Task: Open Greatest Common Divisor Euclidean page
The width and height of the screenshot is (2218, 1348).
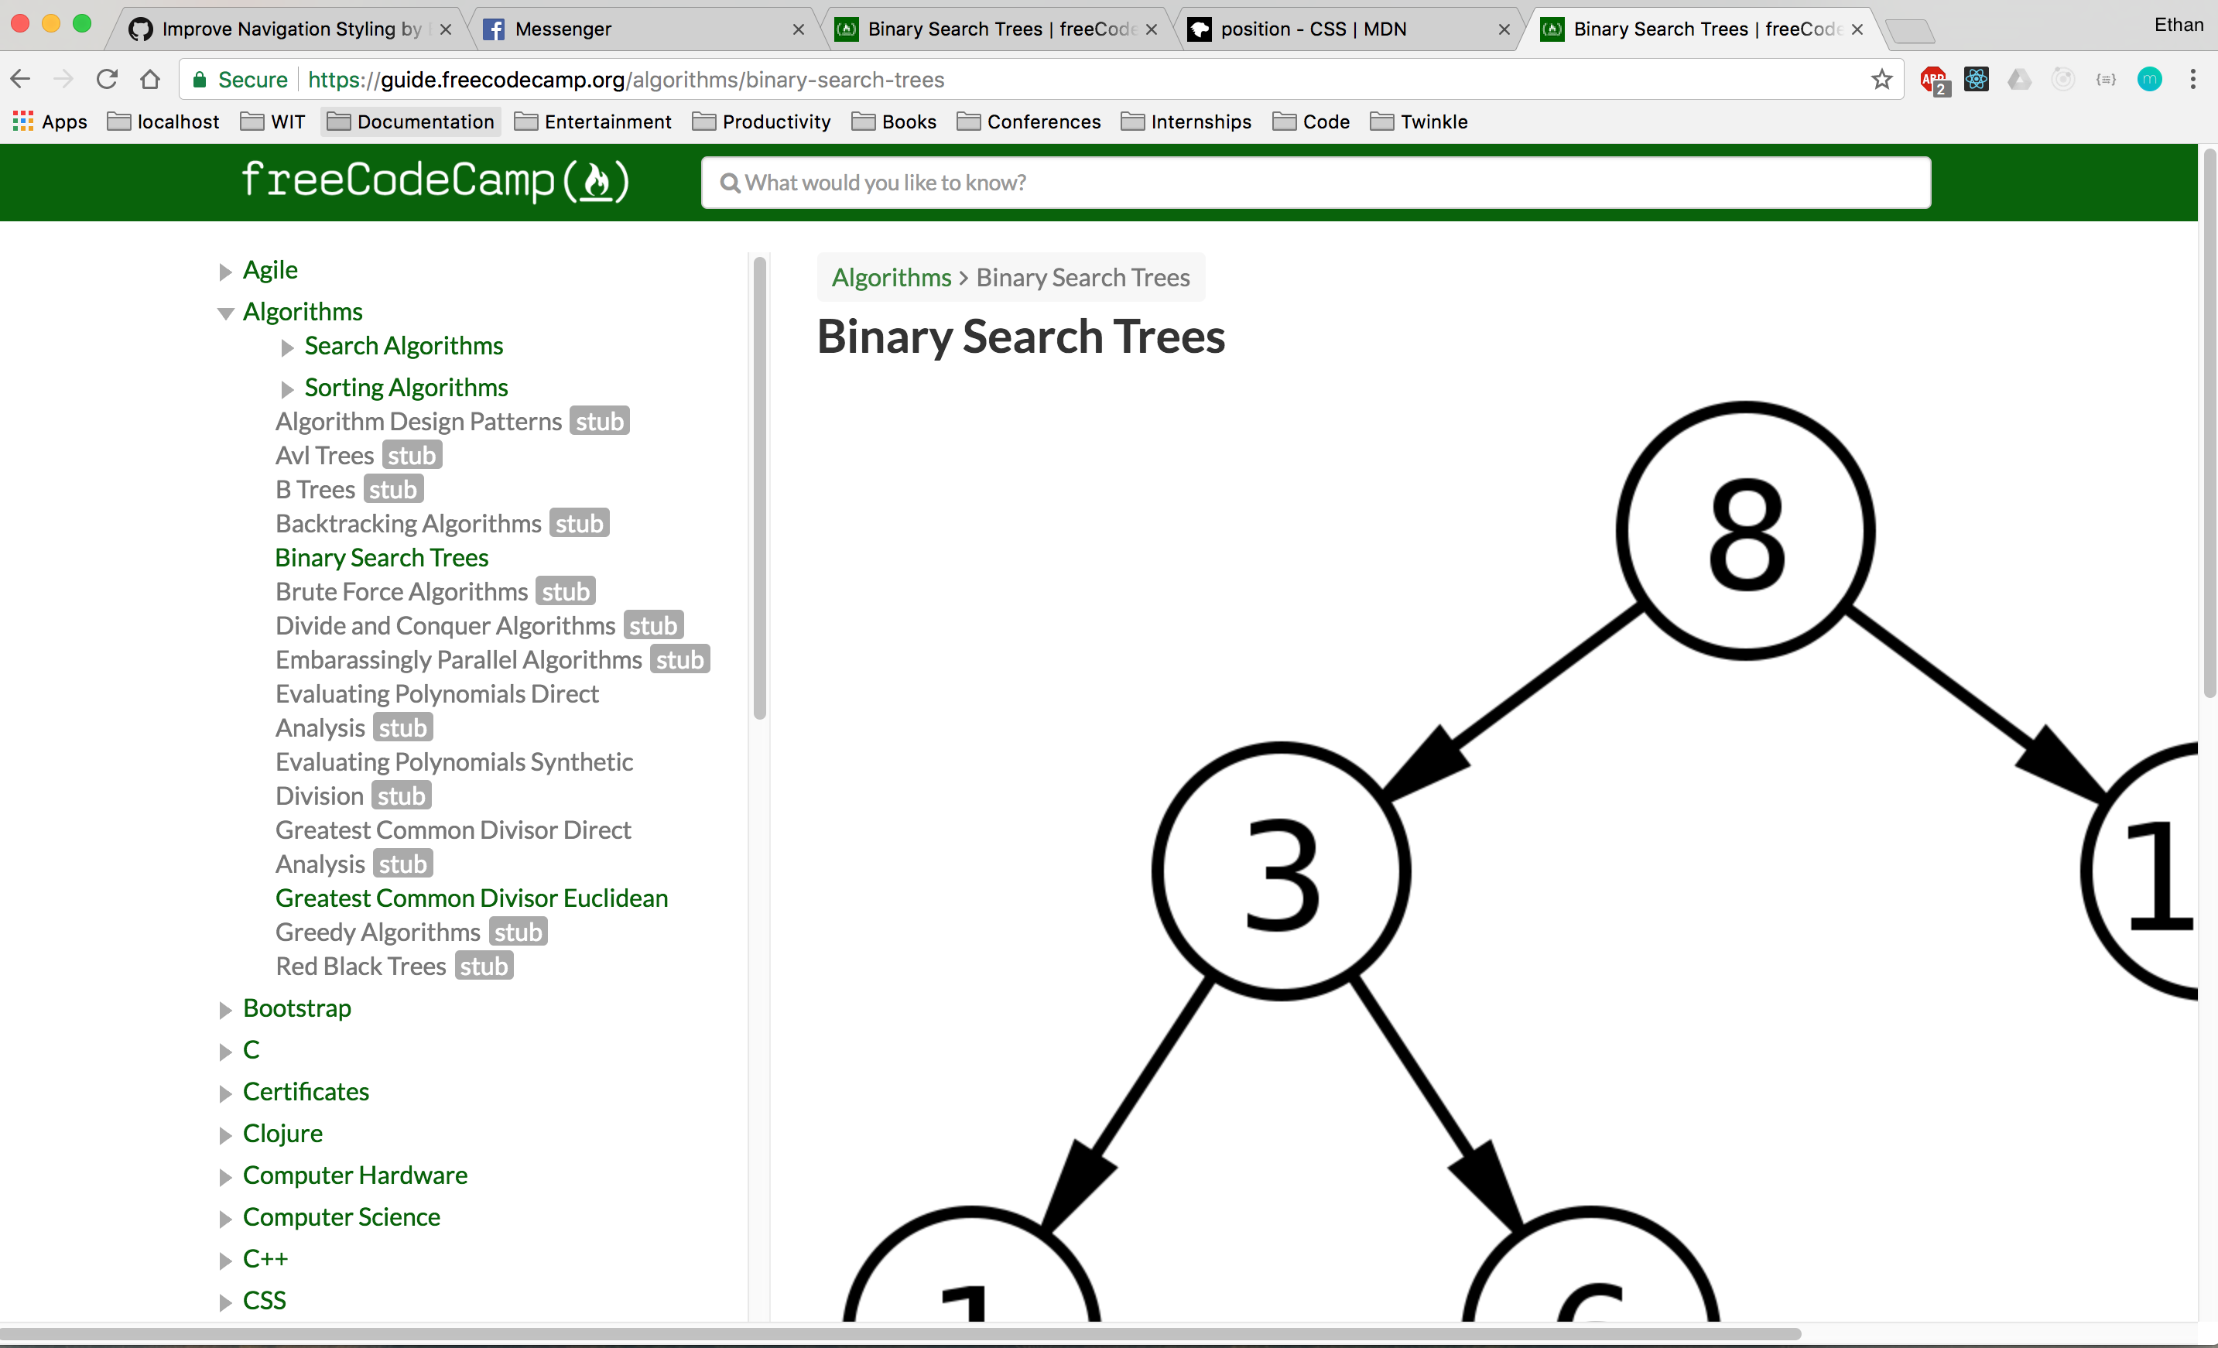Action: (471, 897)
